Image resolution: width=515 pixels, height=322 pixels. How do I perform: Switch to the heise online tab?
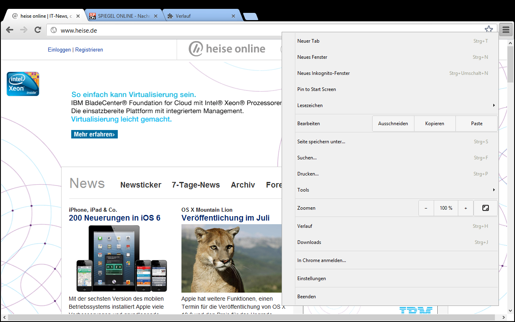pos(43,16)
